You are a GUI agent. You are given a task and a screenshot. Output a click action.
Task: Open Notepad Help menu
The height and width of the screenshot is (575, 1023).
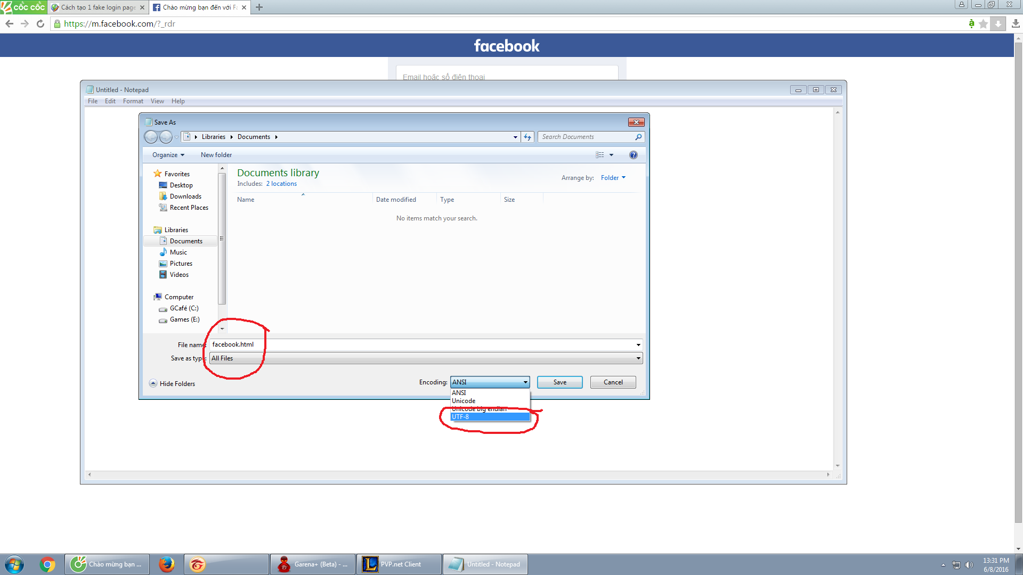pyautogui.click(x=178, y=101)
